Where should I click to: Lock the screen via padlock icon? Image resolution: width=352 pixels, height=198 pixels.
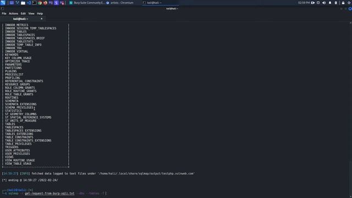343,3
